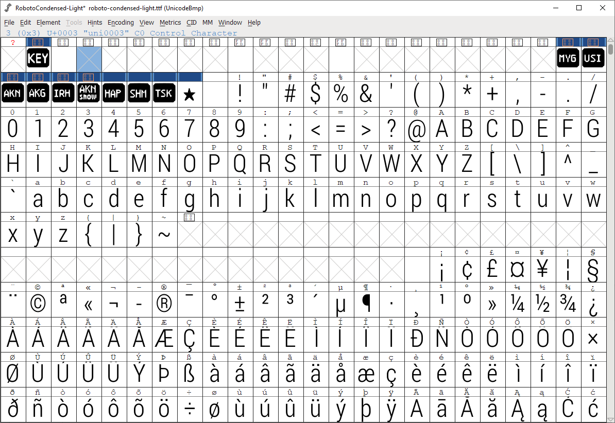Open the Metrics menu
615x423 pixels.
(x=170, y=22)
